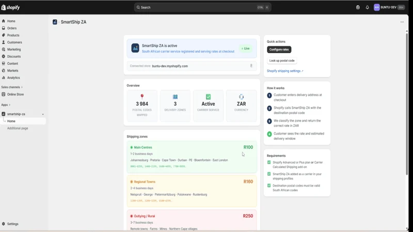Open the notifications bell
Viewport: 413px width, 232px height.
pyautogui.click(x=367, y=7)
